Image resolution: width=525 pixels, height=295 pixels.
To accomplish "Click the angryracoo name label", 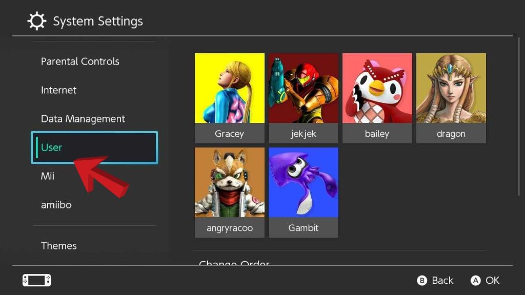I will [229, 228].
